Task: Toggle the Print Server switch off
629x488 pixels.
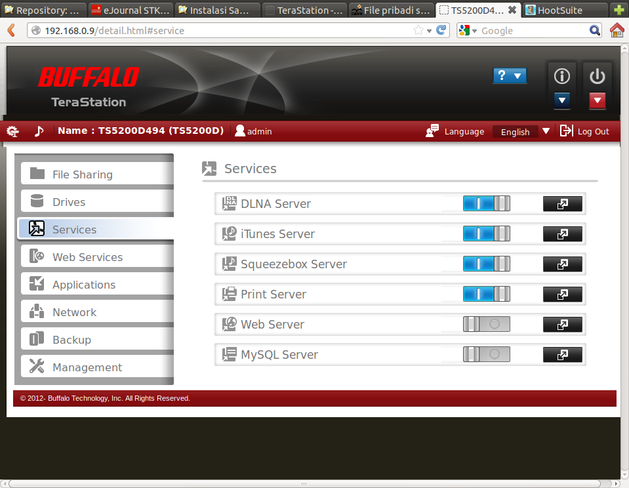Action: point(486,294)
